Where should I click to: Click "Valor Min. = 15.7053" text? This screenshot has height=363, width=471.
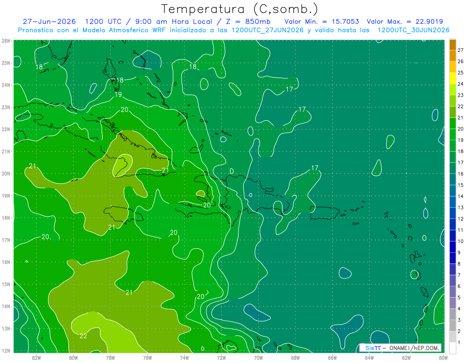321,22
